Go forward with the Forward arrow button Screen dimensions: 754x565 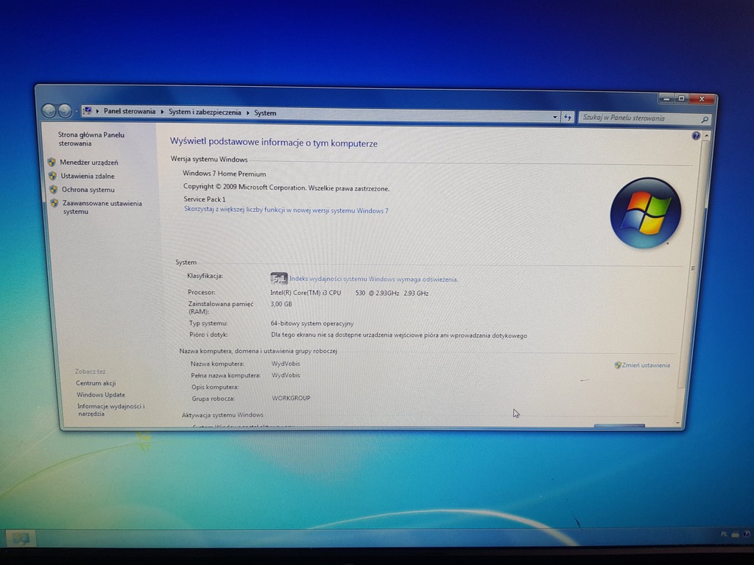tap(65, 111)
